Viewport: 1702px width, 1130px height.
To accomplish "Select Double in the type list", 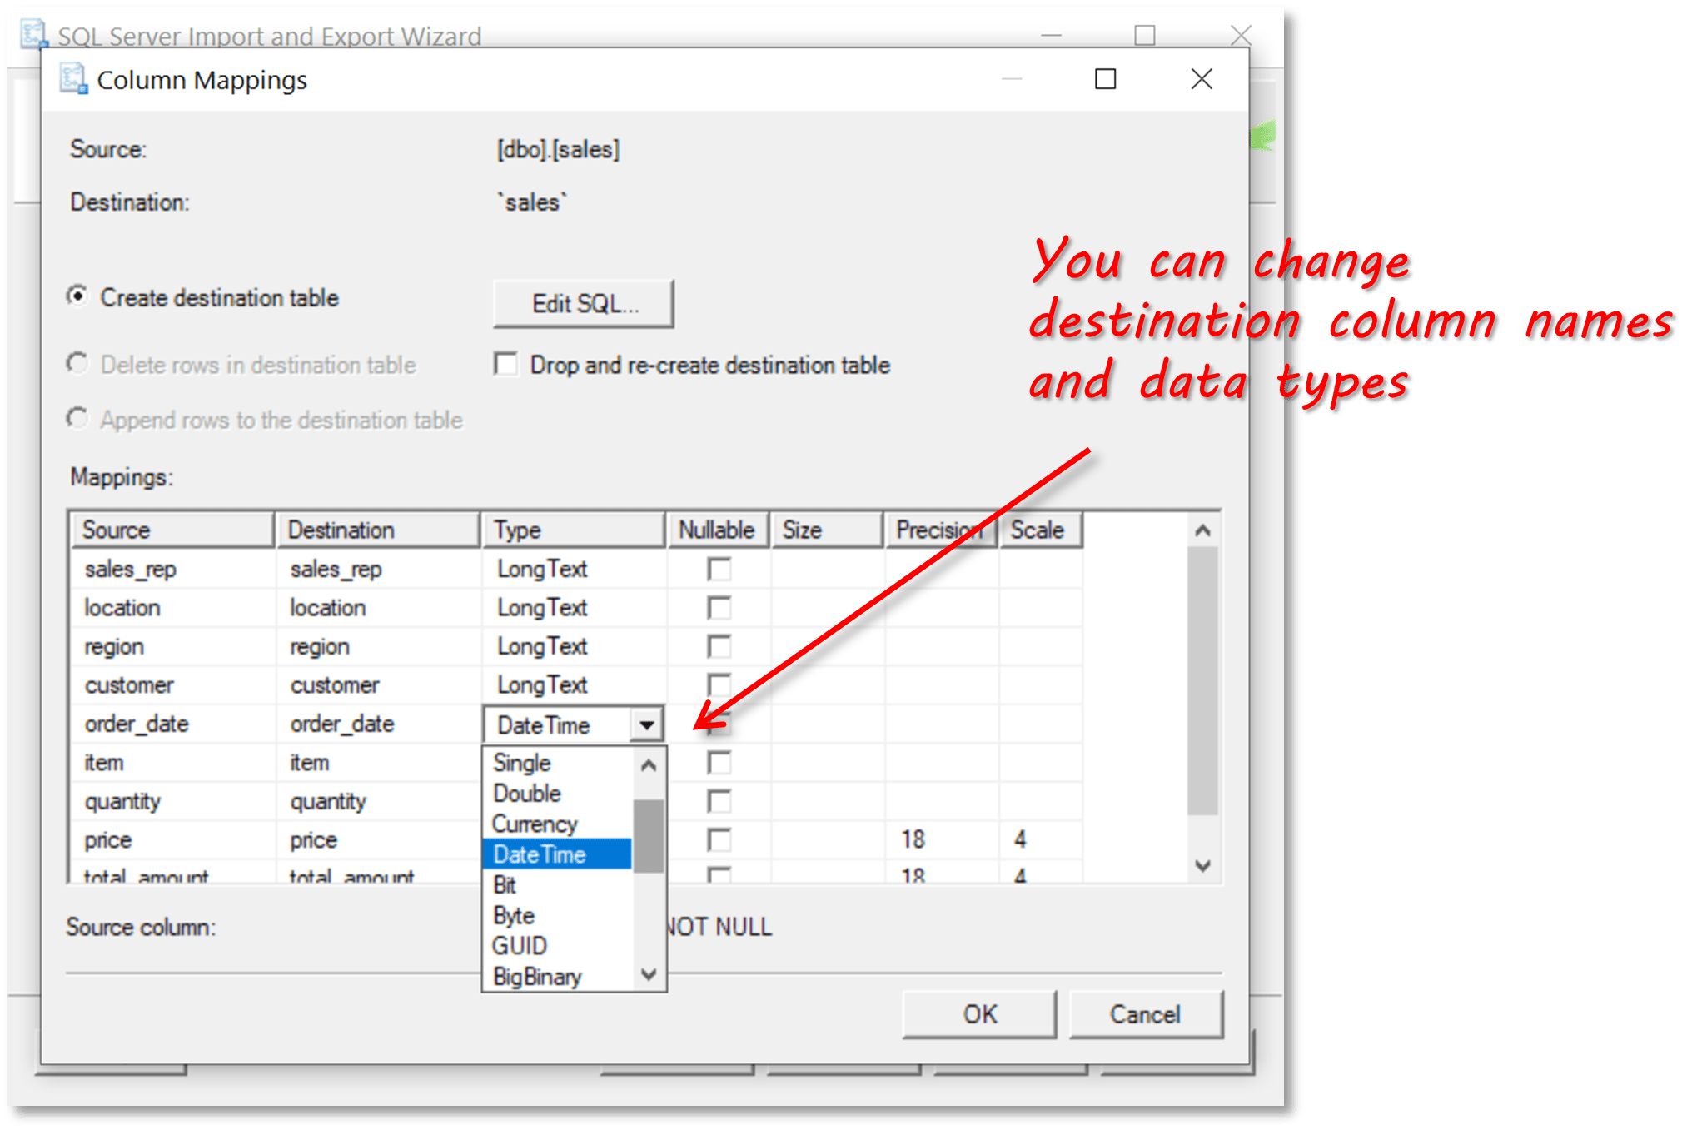I will 527,794.
